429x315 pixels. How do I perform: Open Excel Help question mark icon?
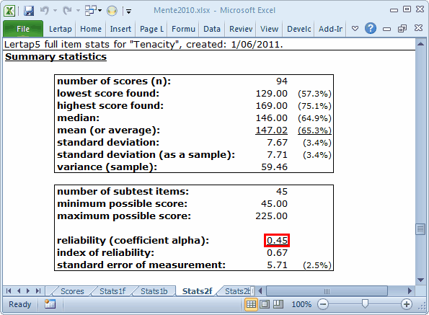coord(371,28)
